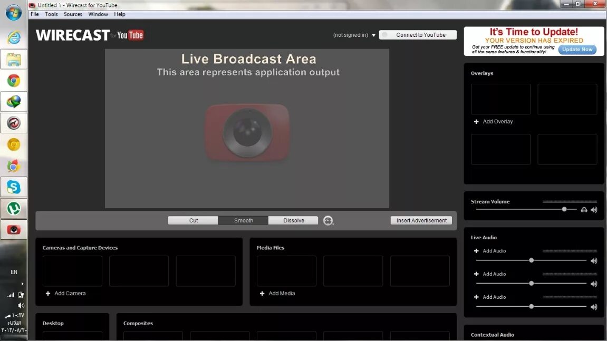
Task: Click the red swirl taskbar icon
Action: (x=14, y=123)
